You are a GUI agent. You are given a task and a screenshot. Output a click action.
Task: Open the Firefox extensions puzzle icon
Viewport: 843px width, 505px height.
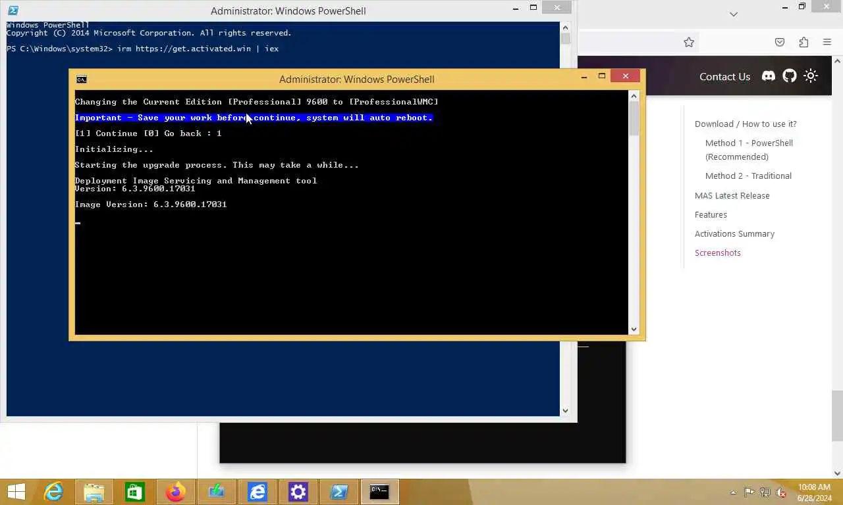[x=803, y=42]
